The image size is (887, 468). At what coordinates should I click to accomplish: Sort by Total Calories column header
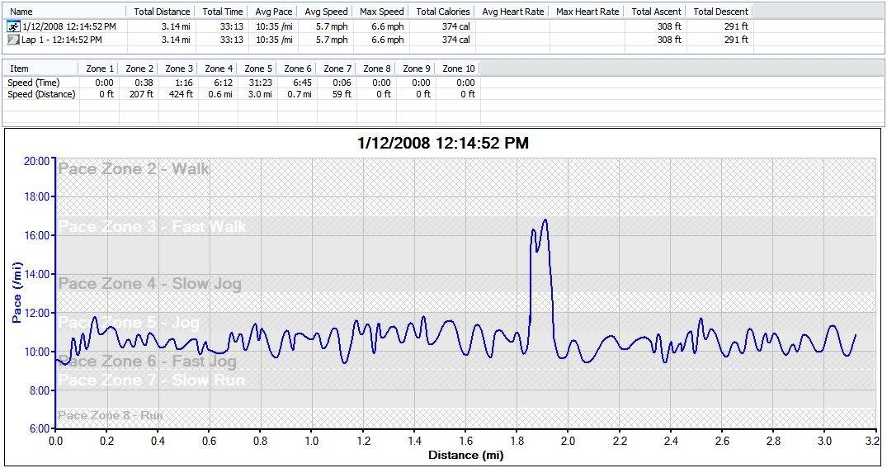click(x=442, y=12)
